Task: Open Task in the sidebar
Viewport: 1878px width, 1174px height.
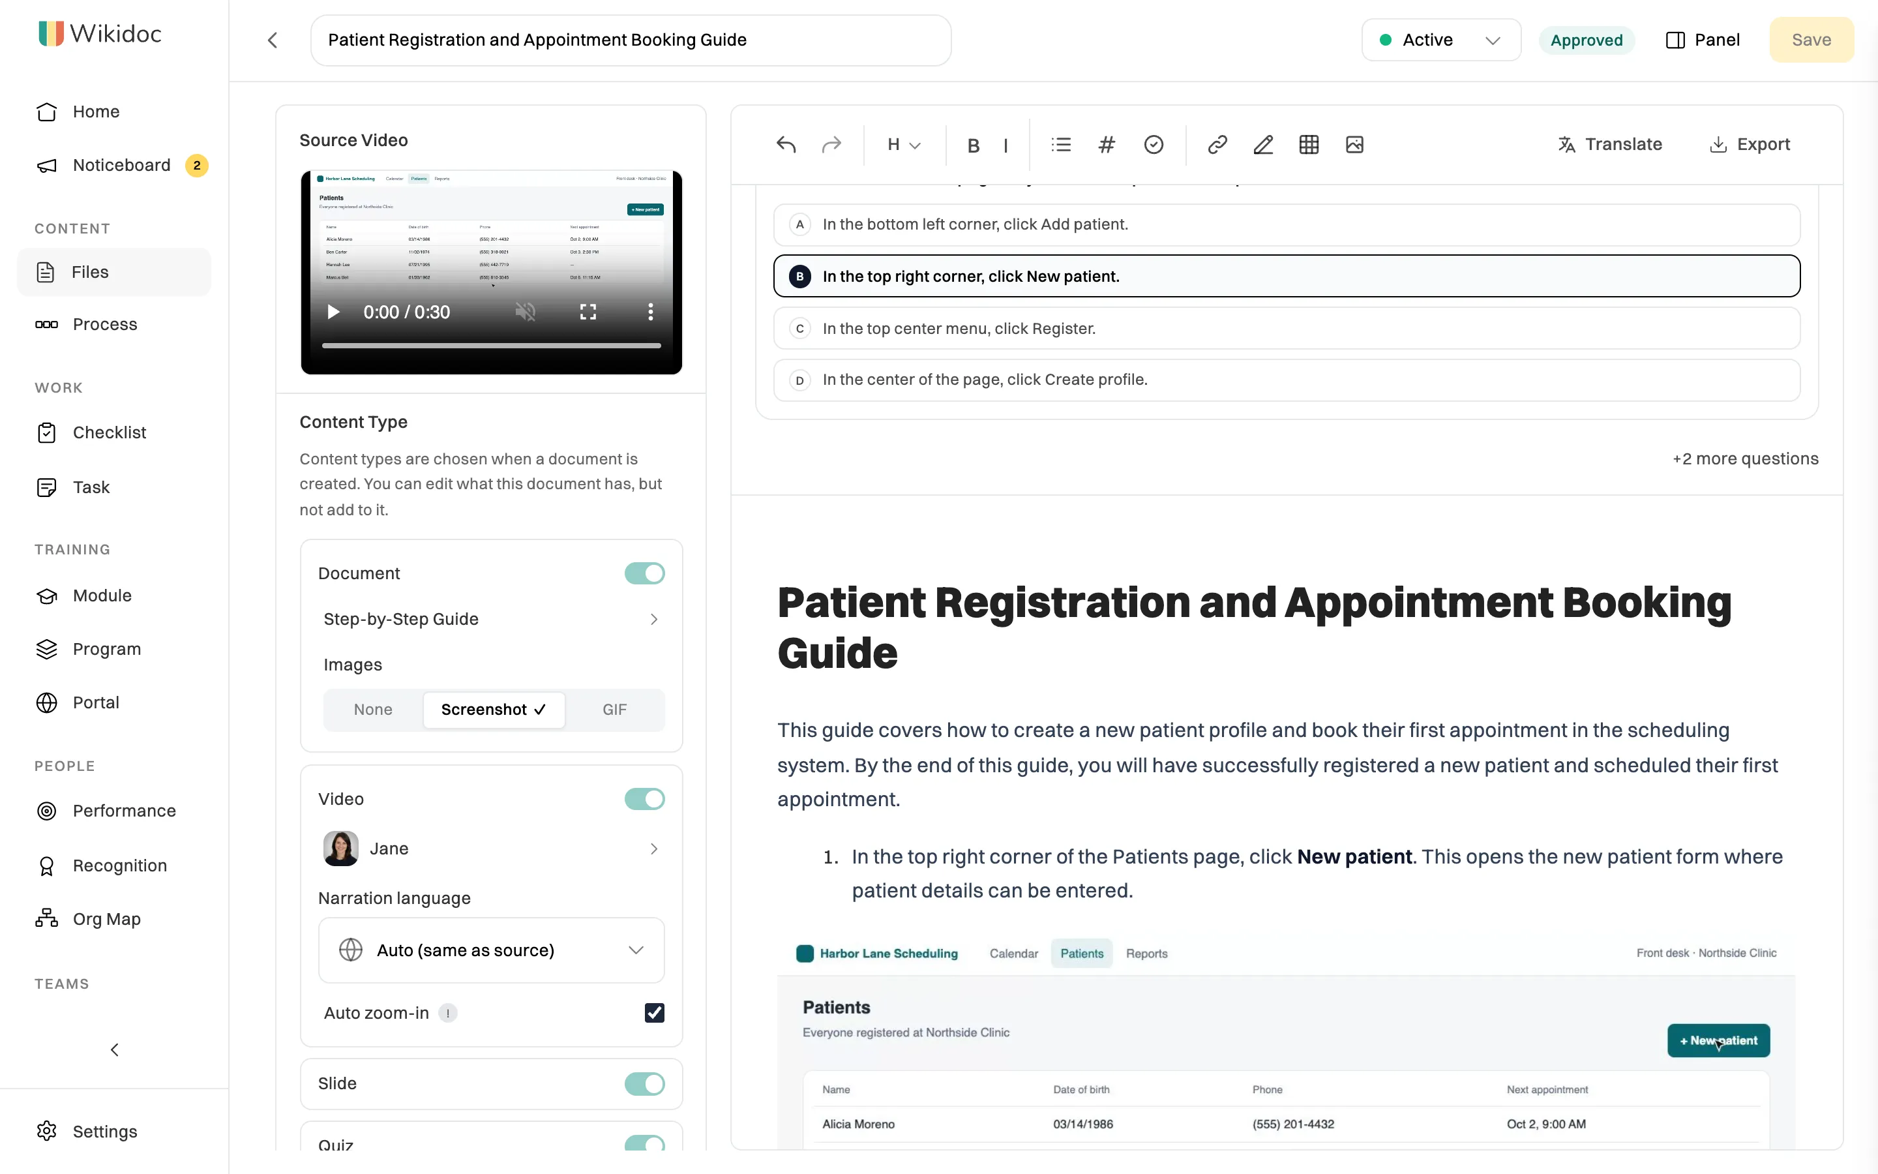Action: [114, 487]
